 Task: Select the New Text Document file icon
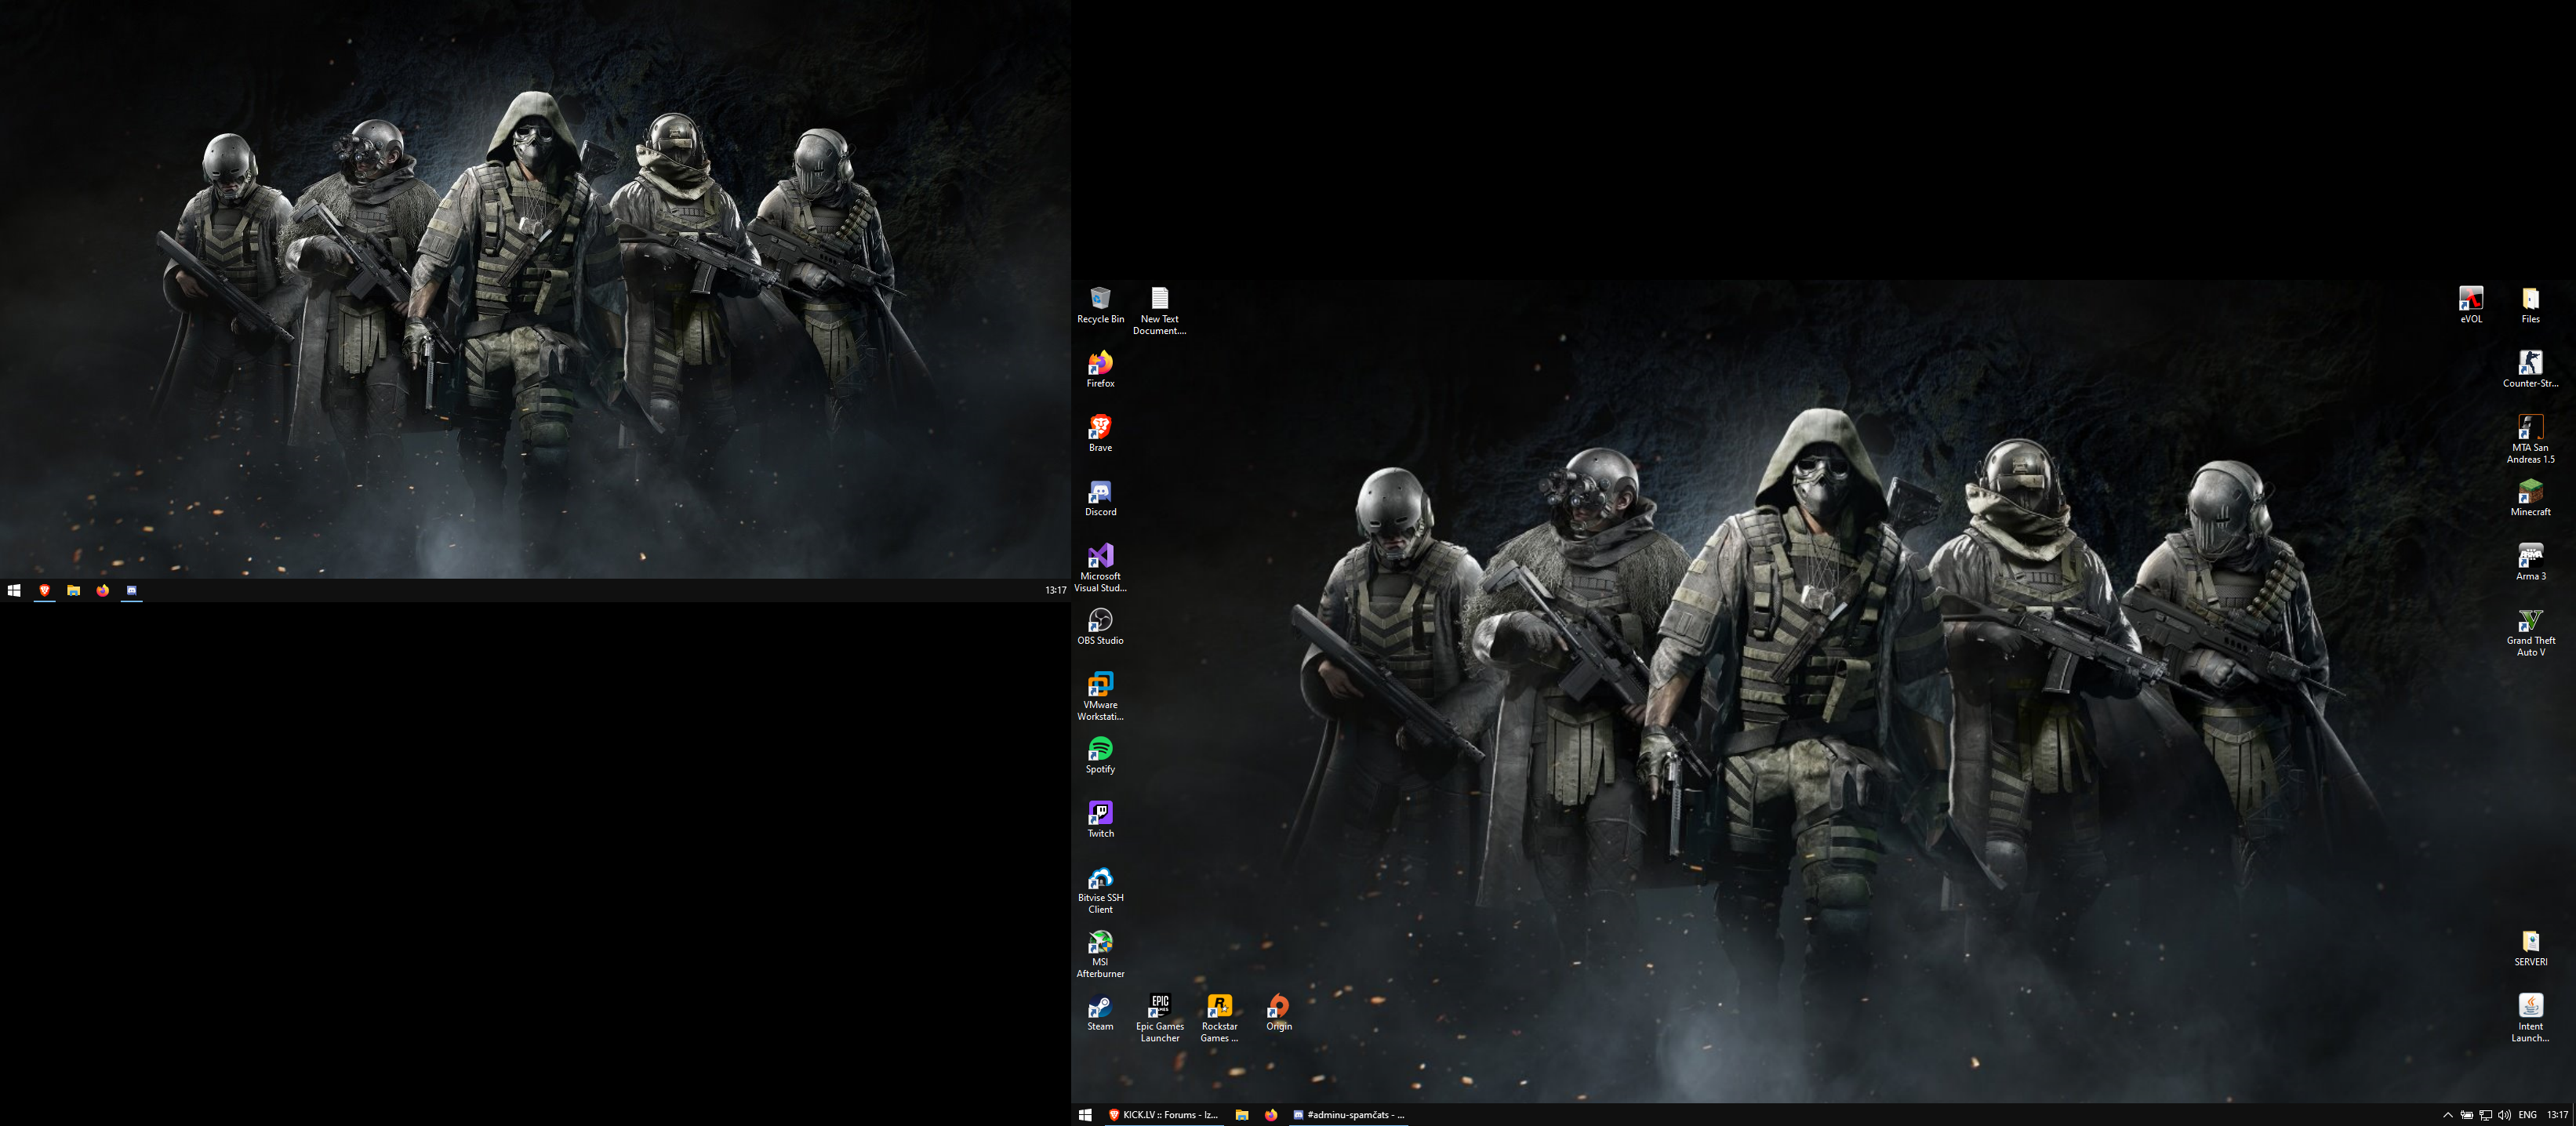[1159, 311]
